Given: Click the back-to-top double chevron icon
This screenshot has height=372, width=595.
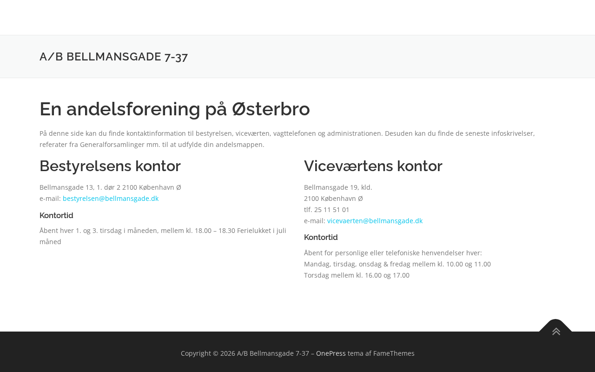Looking at the screenshot, I should click(x=556, y=332).
